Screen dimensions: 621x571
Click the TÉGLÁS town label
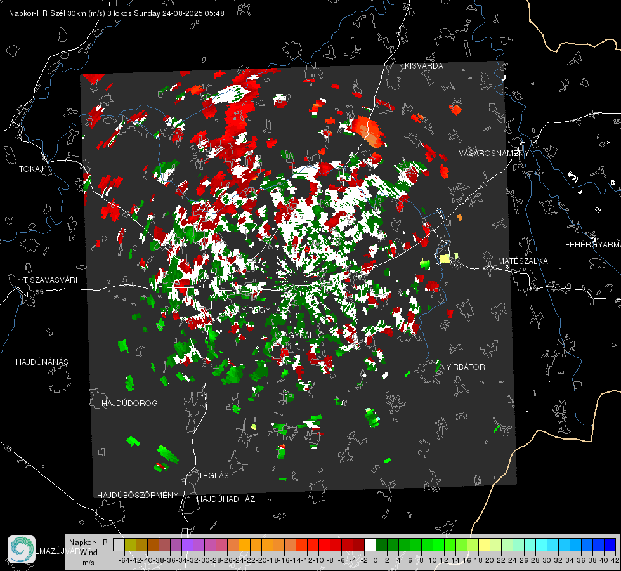(214, 475)
